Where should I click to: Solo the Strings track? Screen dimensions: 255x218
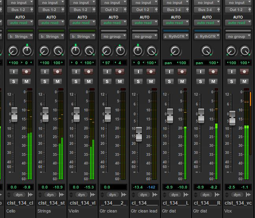45,81
